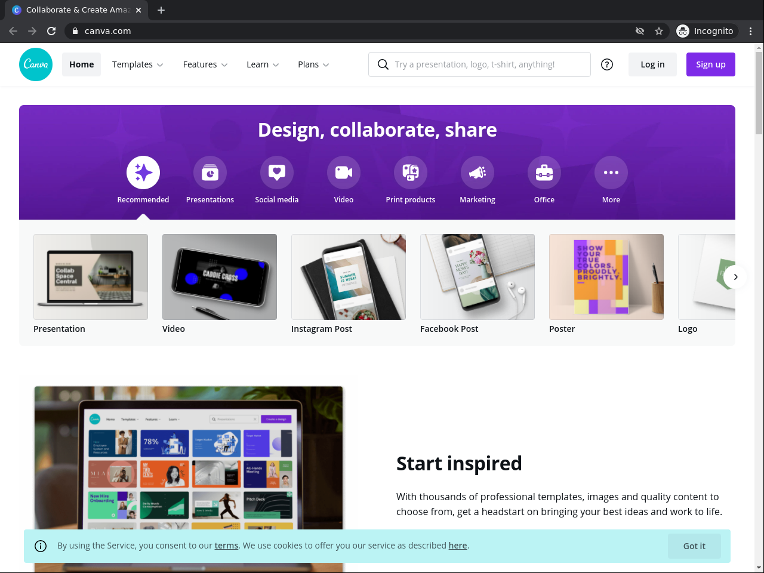764x573 pixels.
Task: Click the search magnifier icon
Action: point(383,64)
